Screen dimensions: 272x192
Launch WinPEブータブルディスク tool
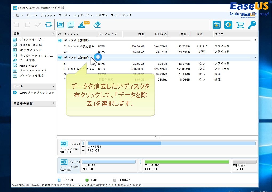pos(37,93)
